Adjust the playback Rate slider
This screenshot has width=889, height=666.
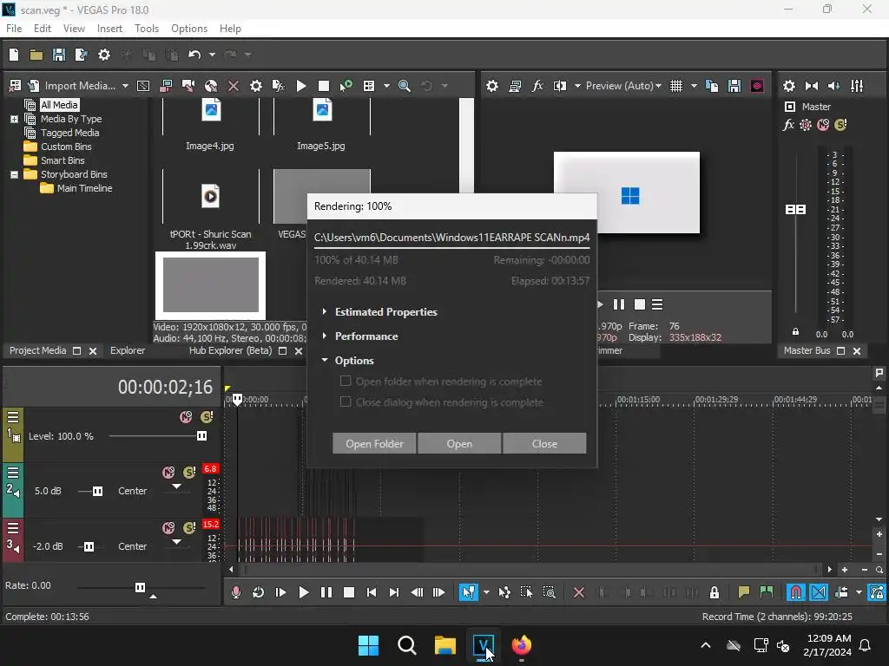(x=140, y=587)
